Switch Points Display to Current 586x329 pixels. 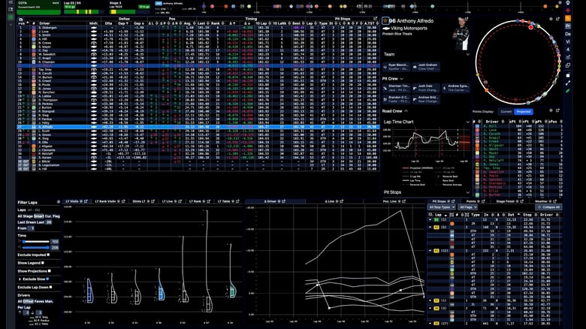506,111
